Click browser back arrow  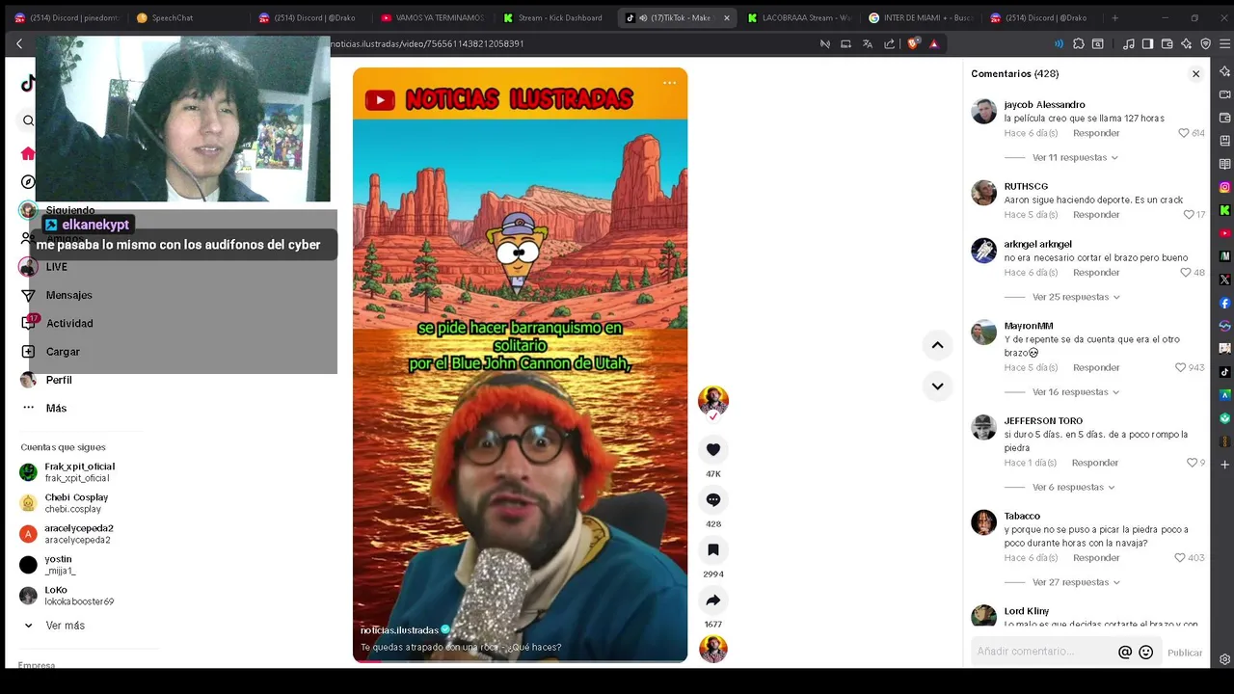click(19, 43)
